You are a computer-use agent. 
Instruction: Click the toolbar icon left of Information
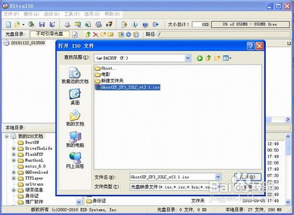[x=124, y=25]
